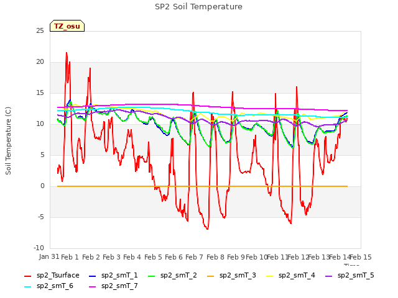Click the Feb 7 x-axis tick label

point(194,257)
